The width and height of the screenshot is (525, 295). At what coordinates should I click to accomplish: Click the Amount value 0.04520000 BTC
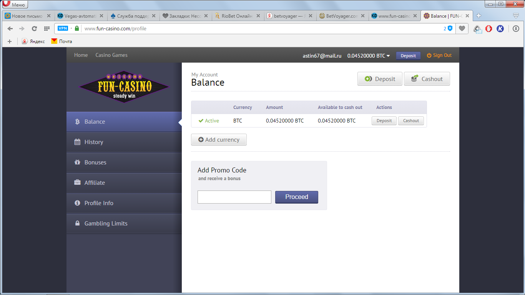point(285,121)
